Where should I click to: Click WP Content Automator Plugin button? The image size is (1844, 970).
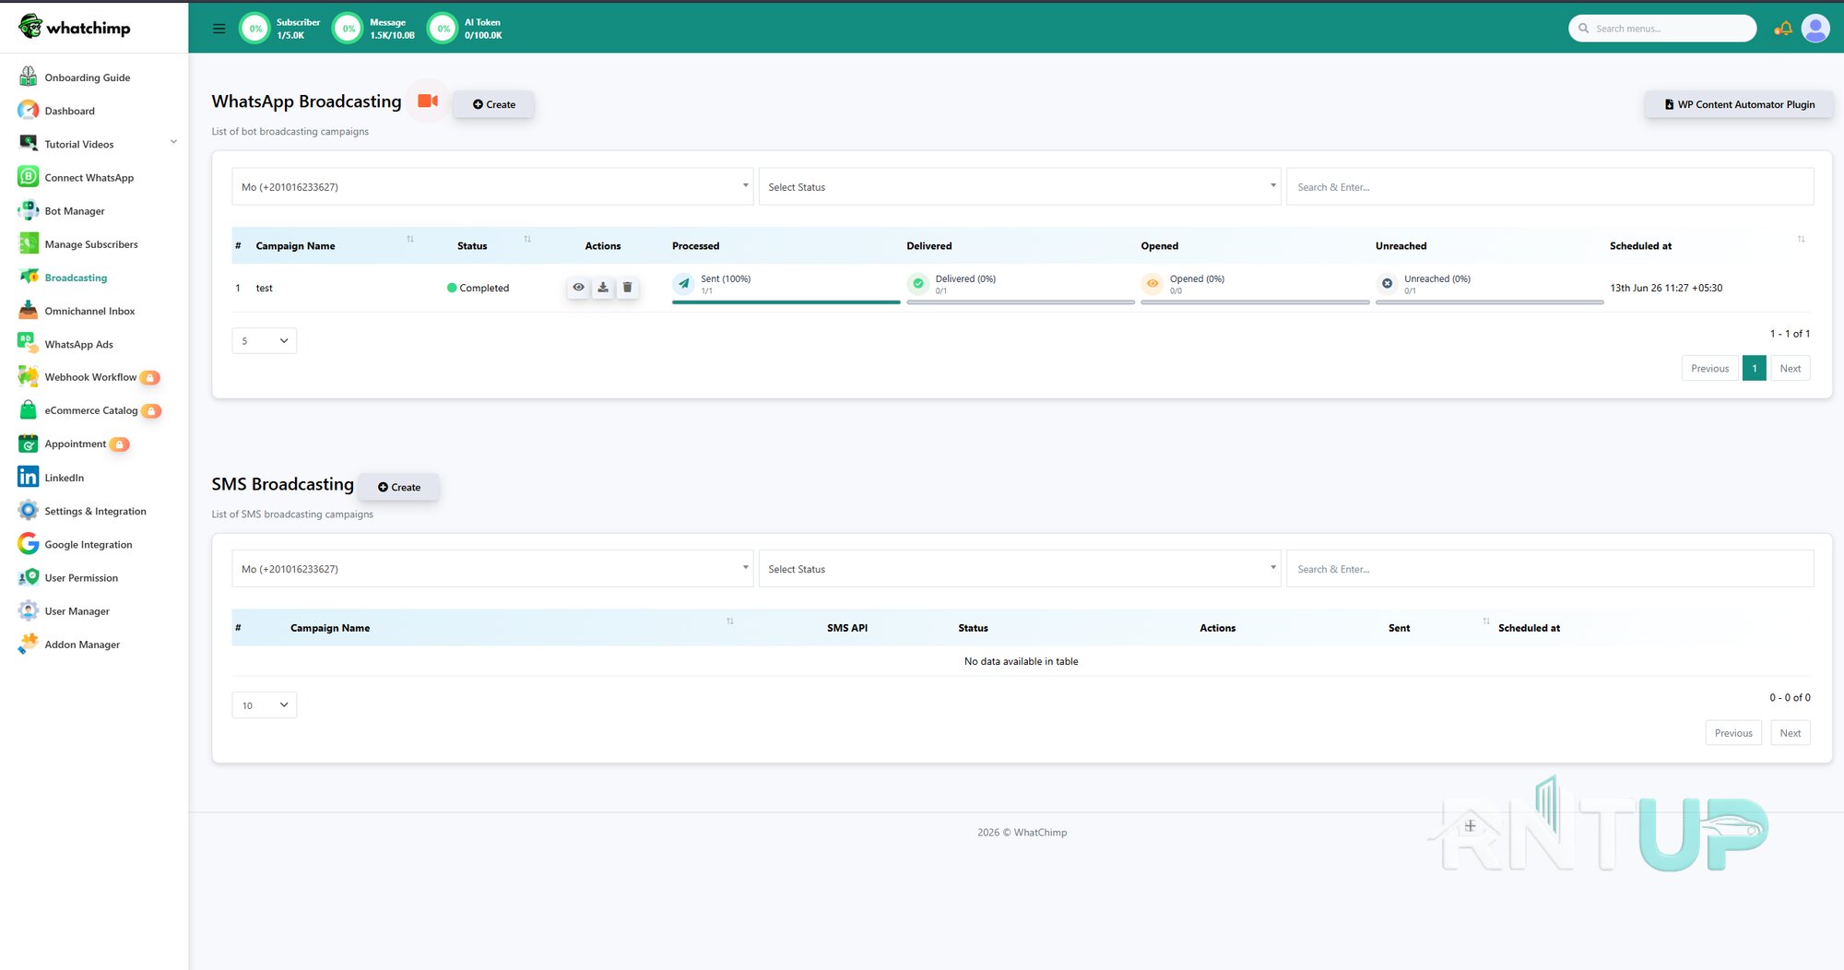point(1739,105)
